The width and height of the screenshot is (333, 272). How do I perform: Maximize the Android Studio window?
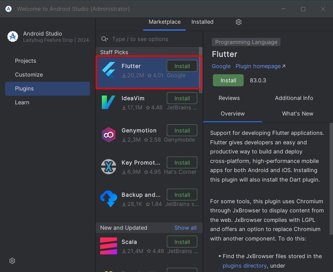pos(303,9)
